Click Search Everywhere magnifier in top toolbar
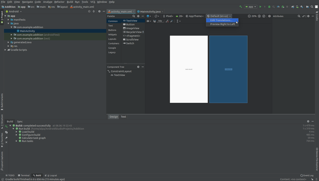 point(312,7)
